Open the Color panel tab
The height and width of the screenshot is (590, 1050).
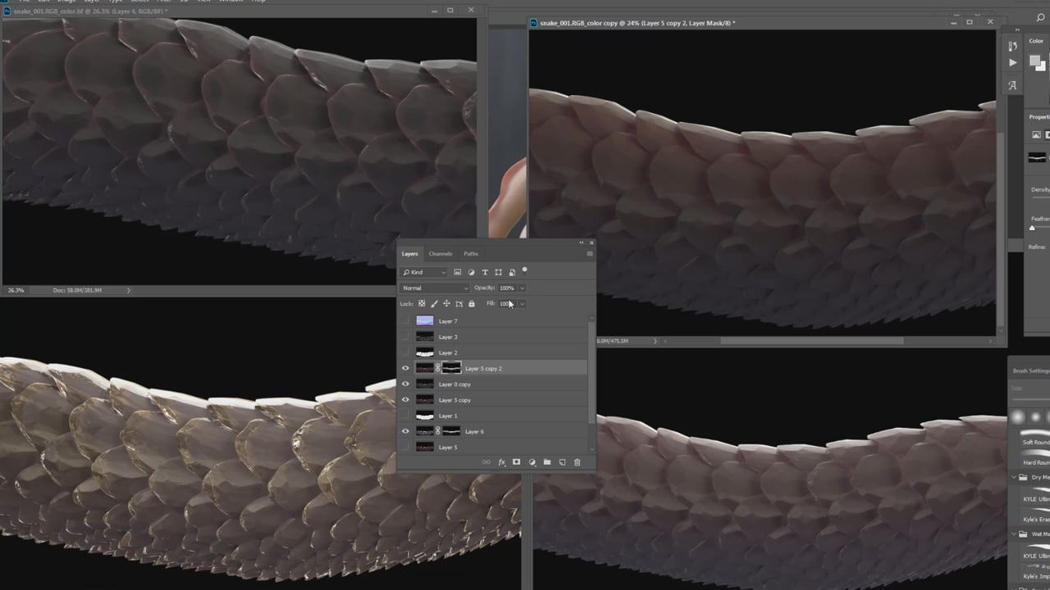(x=1037, y=41)
